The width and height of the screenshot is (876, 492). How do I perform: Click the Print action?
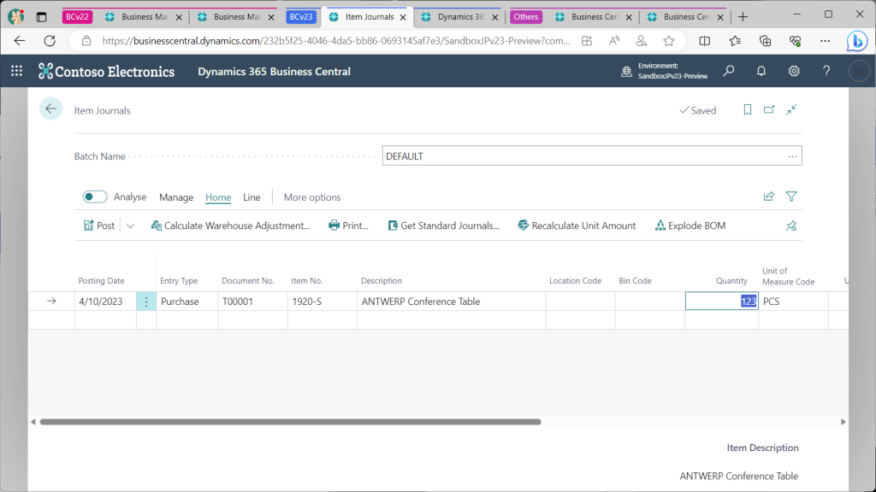(349, 225)
